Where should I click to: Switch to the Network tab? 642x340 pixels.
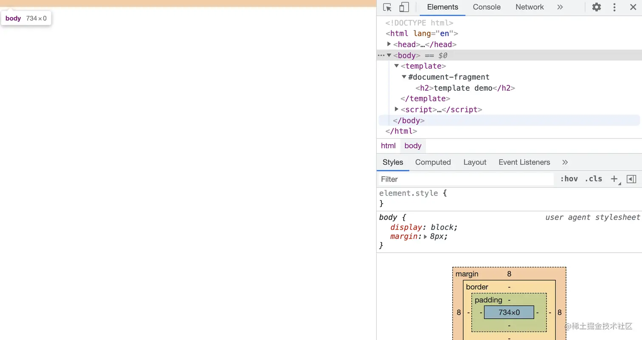click(529, 7)
